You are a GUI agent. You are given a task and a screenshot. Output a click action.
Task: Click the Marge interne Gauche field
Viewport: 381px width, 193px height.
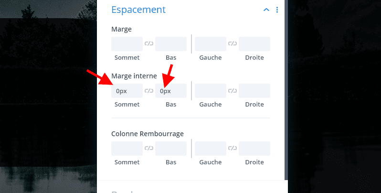point(211,91)
